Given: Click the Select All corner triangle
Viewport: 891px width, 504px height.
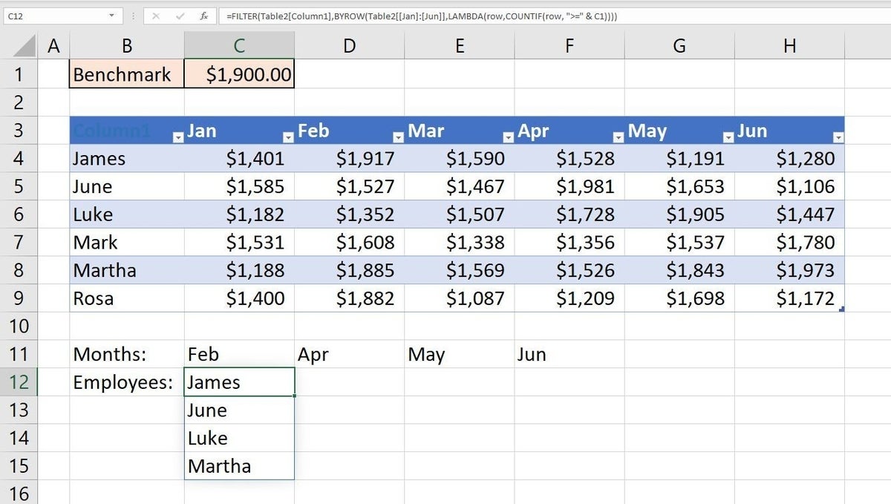Looking at the screenshot, I should pyautogui.click(x=27, y=47).
